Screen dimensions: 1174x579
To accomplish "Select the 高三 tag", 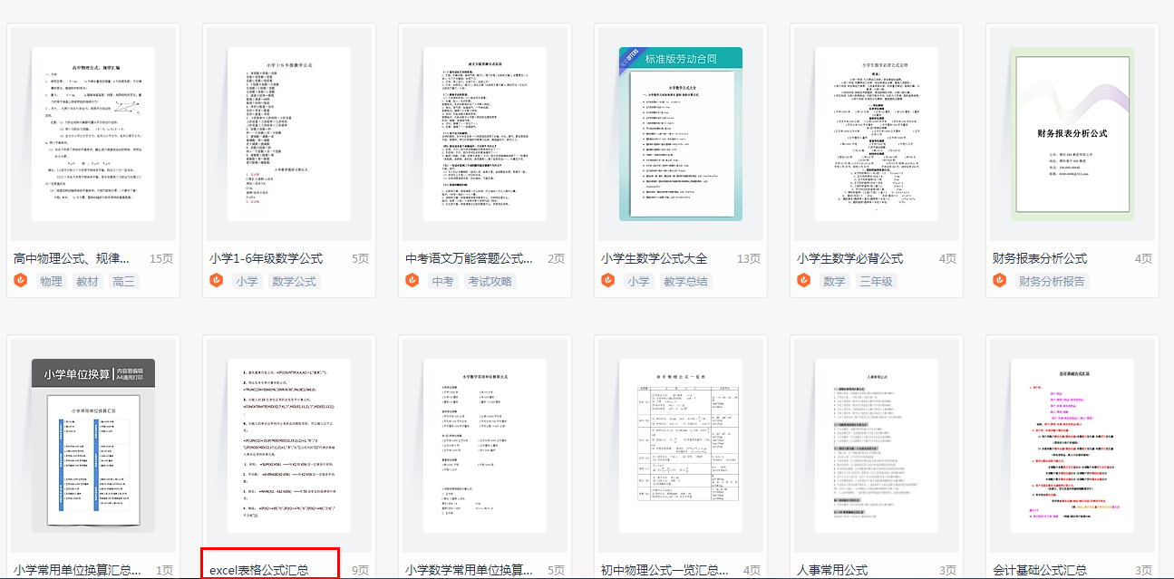I will [124, 281].
